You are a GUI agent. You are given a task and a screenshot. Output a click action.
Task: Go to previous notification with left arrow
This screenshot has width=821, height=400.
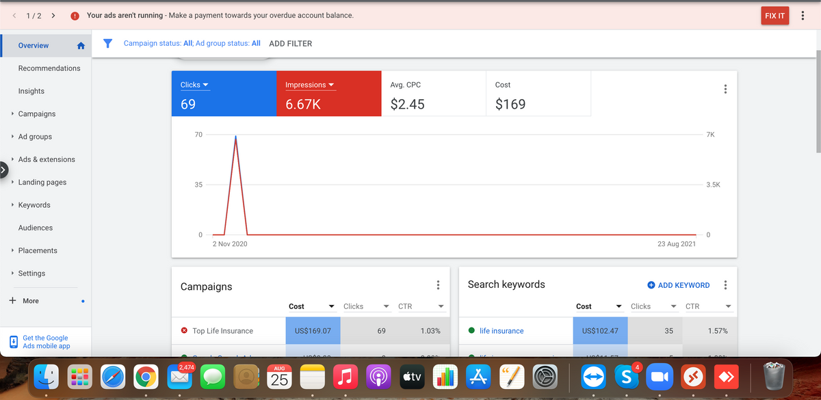(15, 15)
